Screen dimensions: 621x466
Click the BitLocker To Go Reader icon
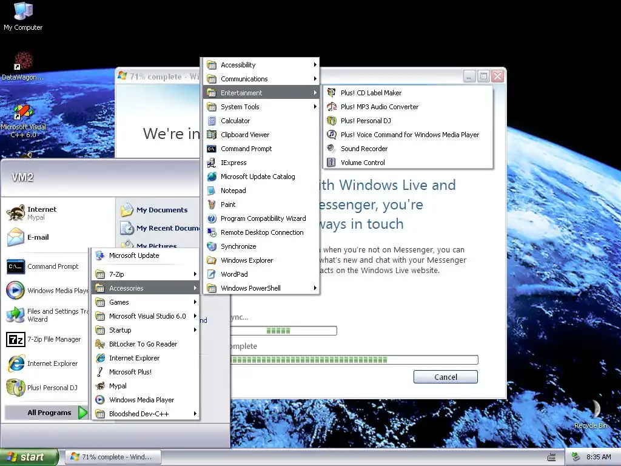(100, 344)
